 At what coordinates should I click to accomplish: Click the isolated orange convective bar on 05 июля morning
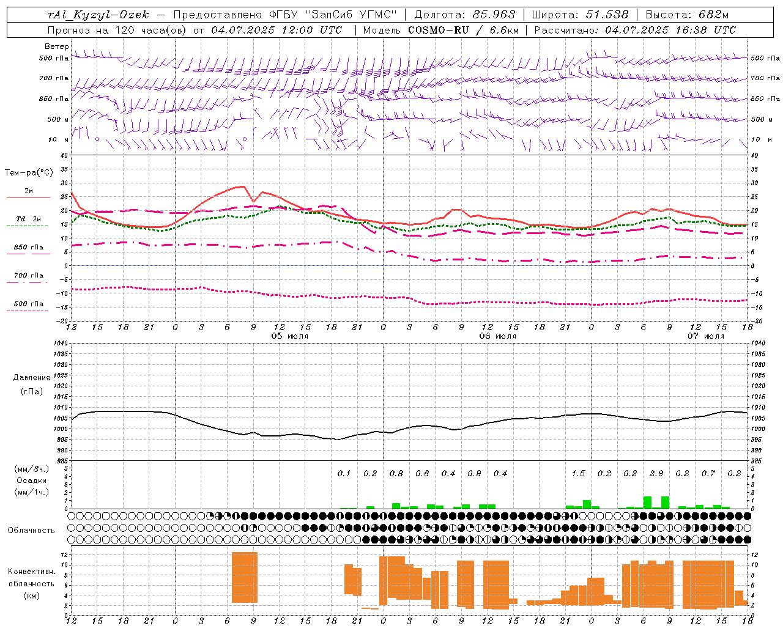pyautogui.click(x=245, y=578)
